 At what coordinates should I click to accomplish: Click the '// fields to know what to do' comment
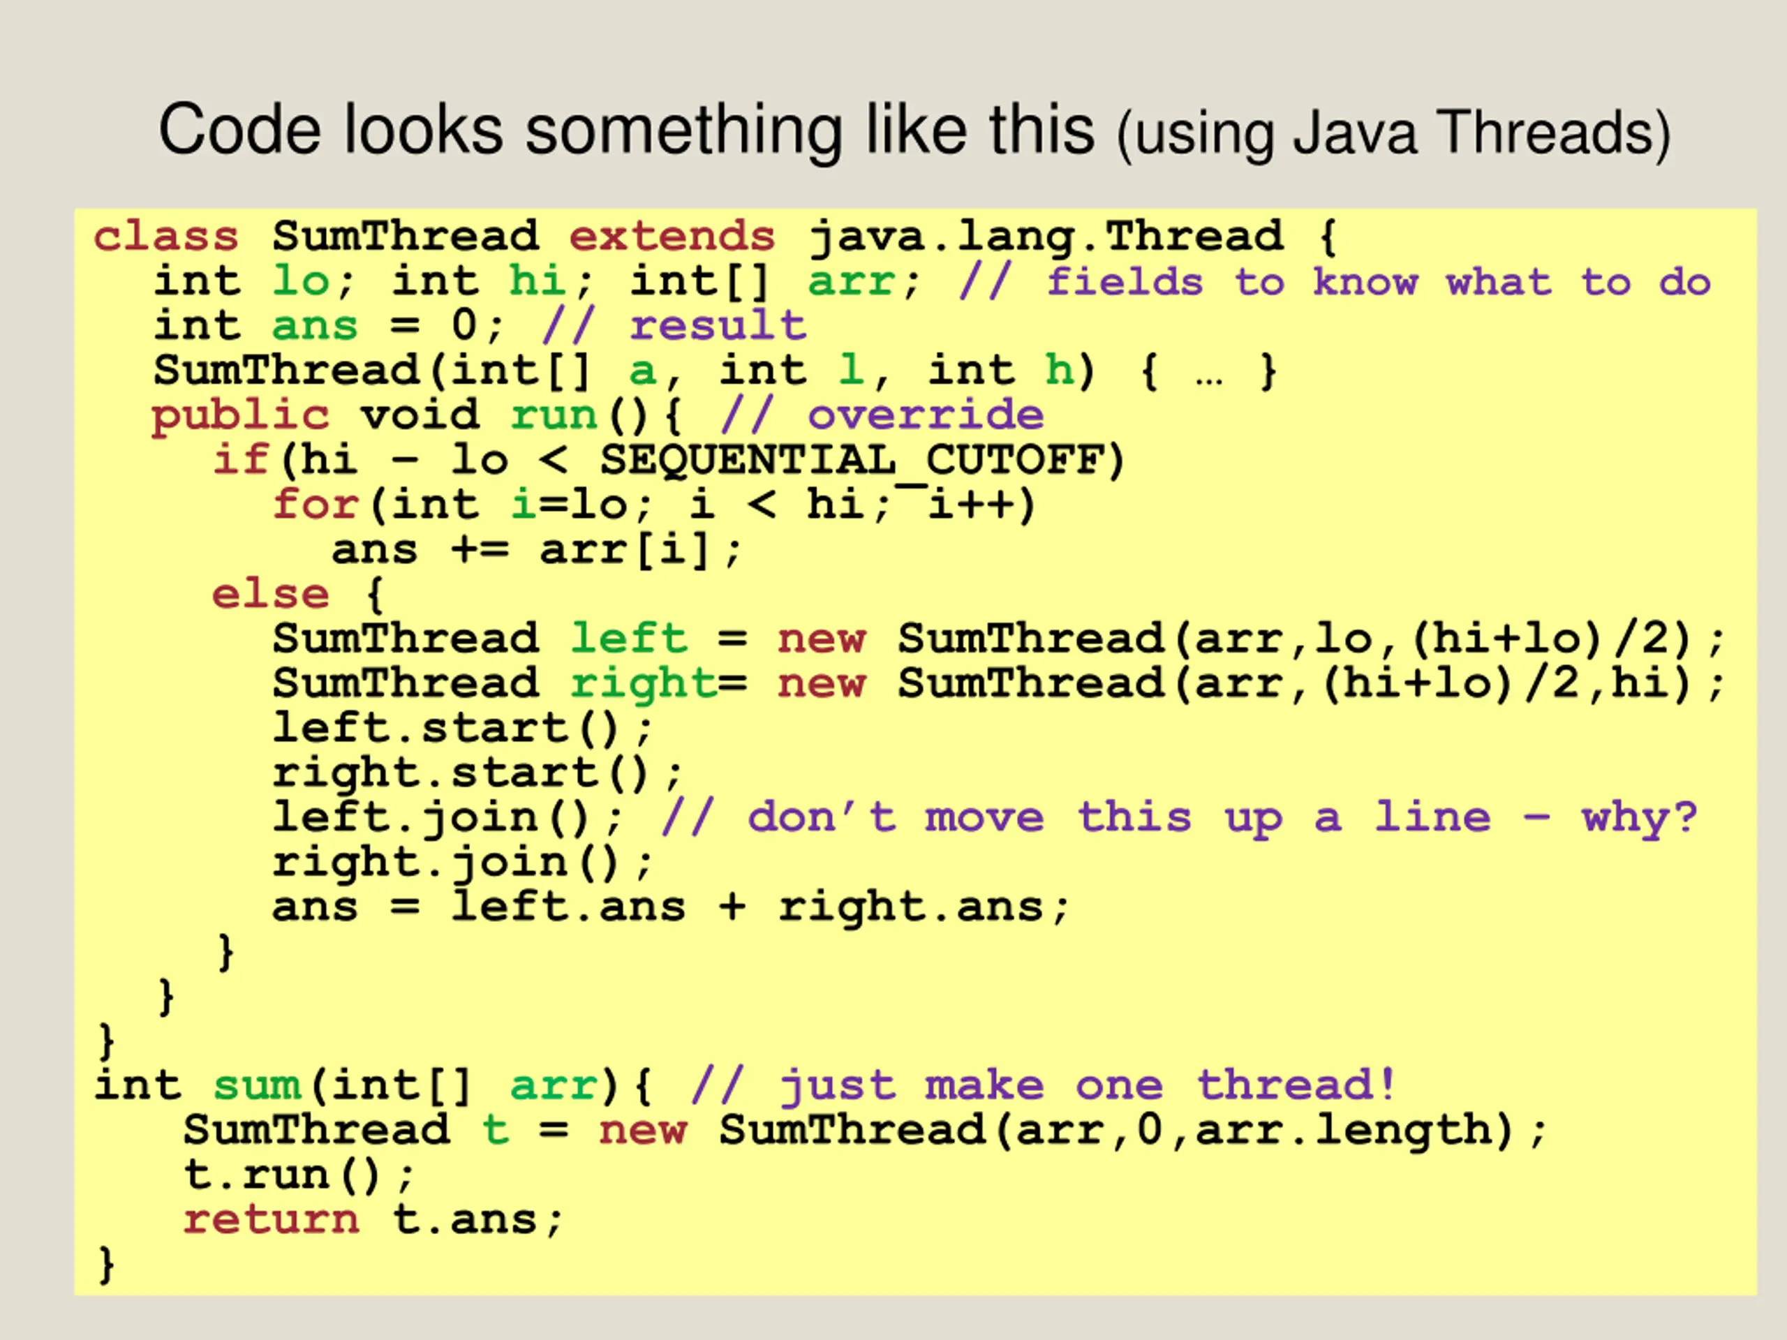[x=1335, y=283]
